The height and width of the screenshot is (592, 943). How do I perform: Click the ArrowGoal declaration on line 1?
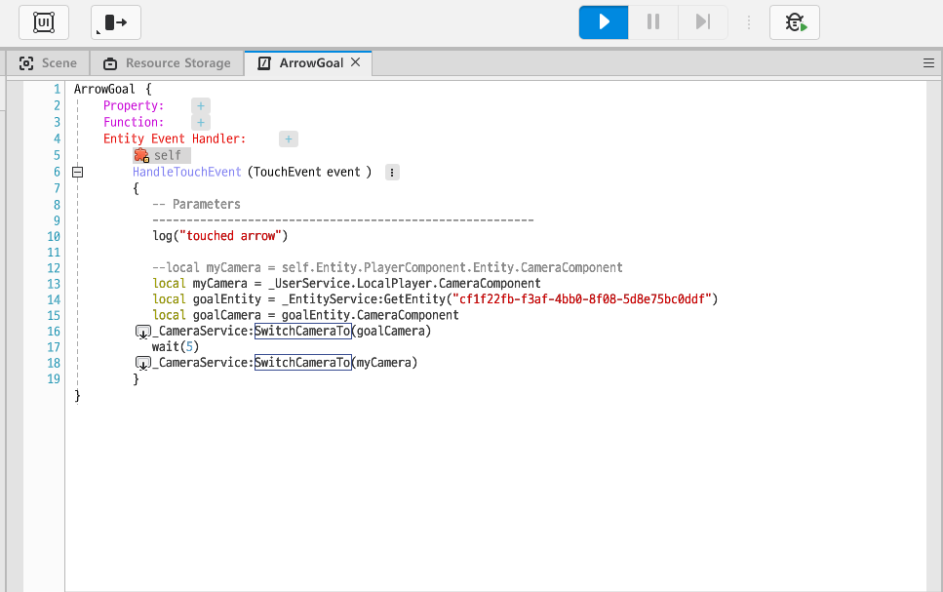pos(112,89)
